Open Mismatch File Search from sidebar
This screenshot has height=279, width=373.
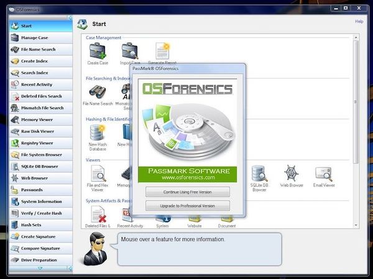click(x=41, y=108)
